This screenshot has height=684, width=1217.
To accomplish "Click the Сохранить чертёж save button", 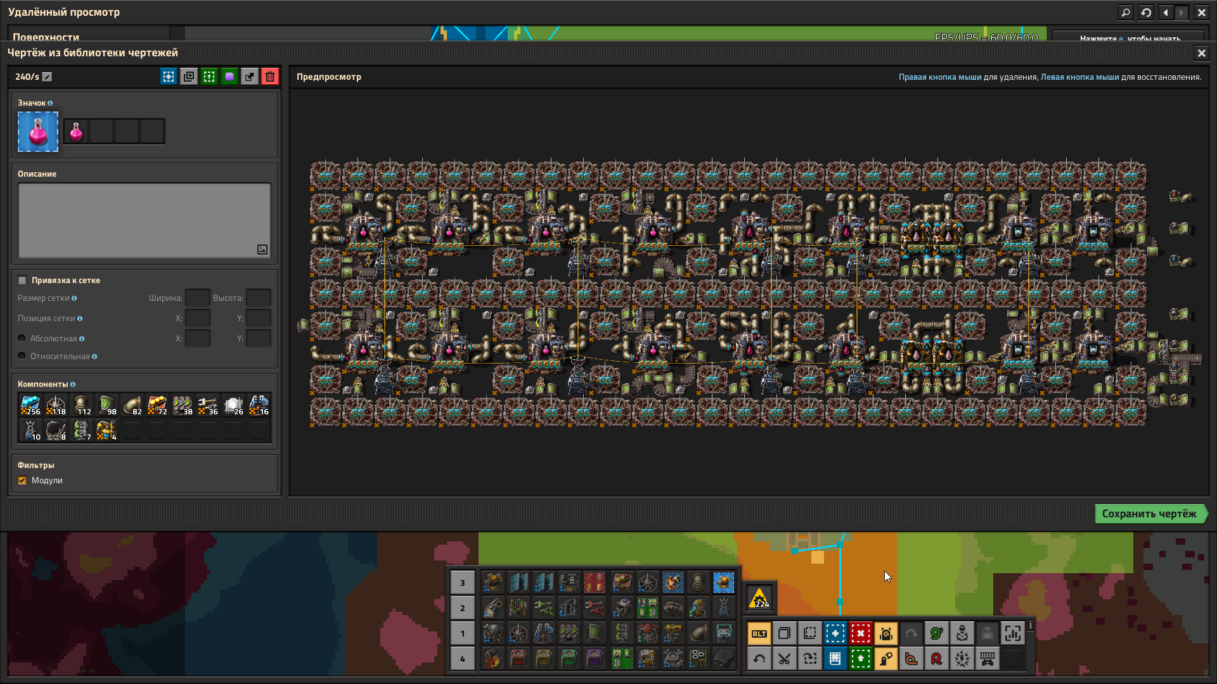I will click(1150, 514).
